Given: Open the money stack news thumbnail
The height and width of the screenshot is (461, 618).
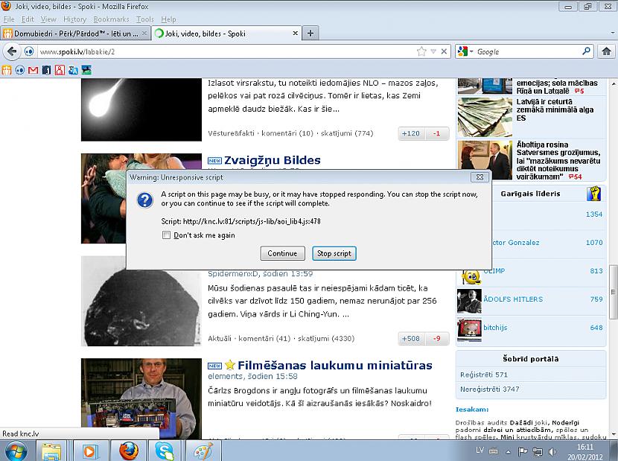Looking at the screenshot, I should tap(485, 117).
